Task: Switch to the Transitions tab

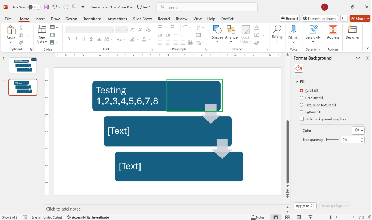Action: pos(92,19)
